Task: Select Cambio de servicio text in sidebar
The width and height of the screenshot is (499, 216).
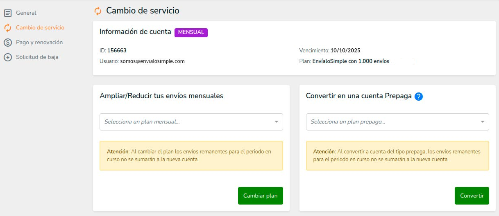Action: (x=40, y=28)
